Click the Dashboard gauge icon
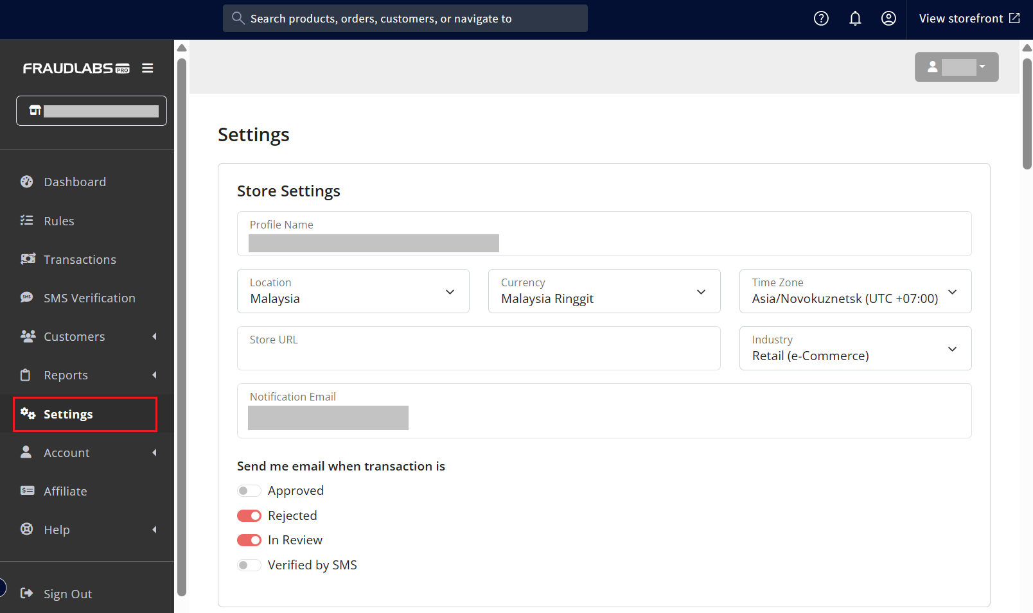Image resolution: width=1033 pixels, height=613 pixels. (x=27, y=182)
